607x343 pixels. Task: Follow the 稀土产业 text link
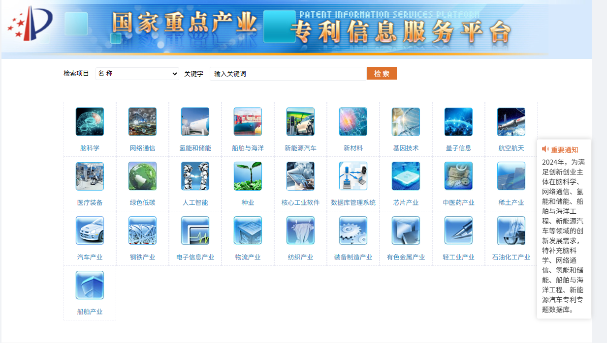pyautogui.click(x=511, y=202)
